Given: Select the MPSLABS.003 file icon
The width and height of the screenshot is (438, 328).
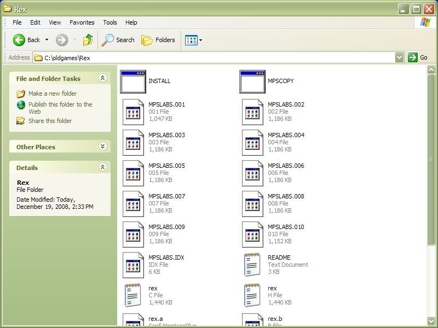Looking at the screenshot, I should pyautogui.click(x=133, y=143).
